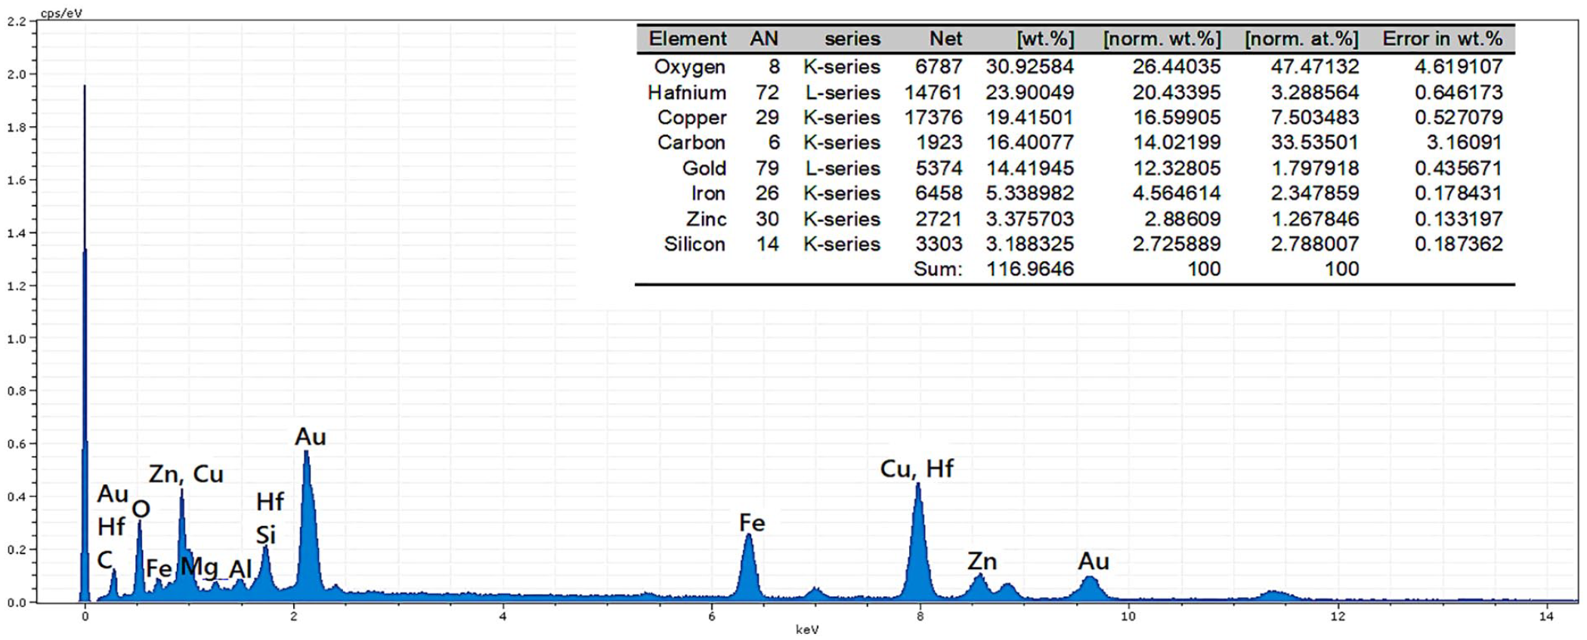Screen dimensions: 1587x640
Task: Click the Au peak label near 2 keV
Action: pos(310,437)
